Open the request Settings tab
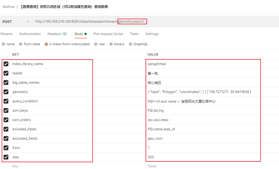Viewport: 279px width, 169px height. tap(152, 34)
